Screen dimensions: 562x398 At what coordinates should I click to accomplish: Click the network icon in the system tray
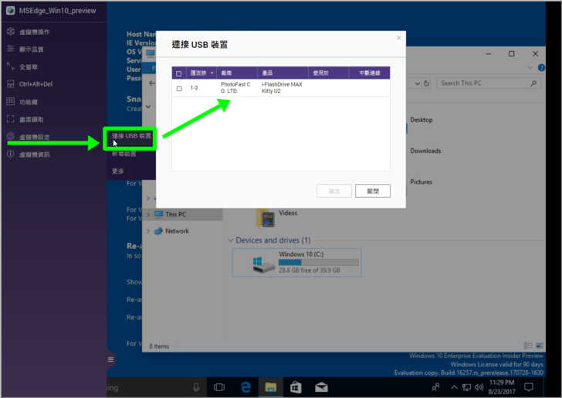(x=466, y=387)
